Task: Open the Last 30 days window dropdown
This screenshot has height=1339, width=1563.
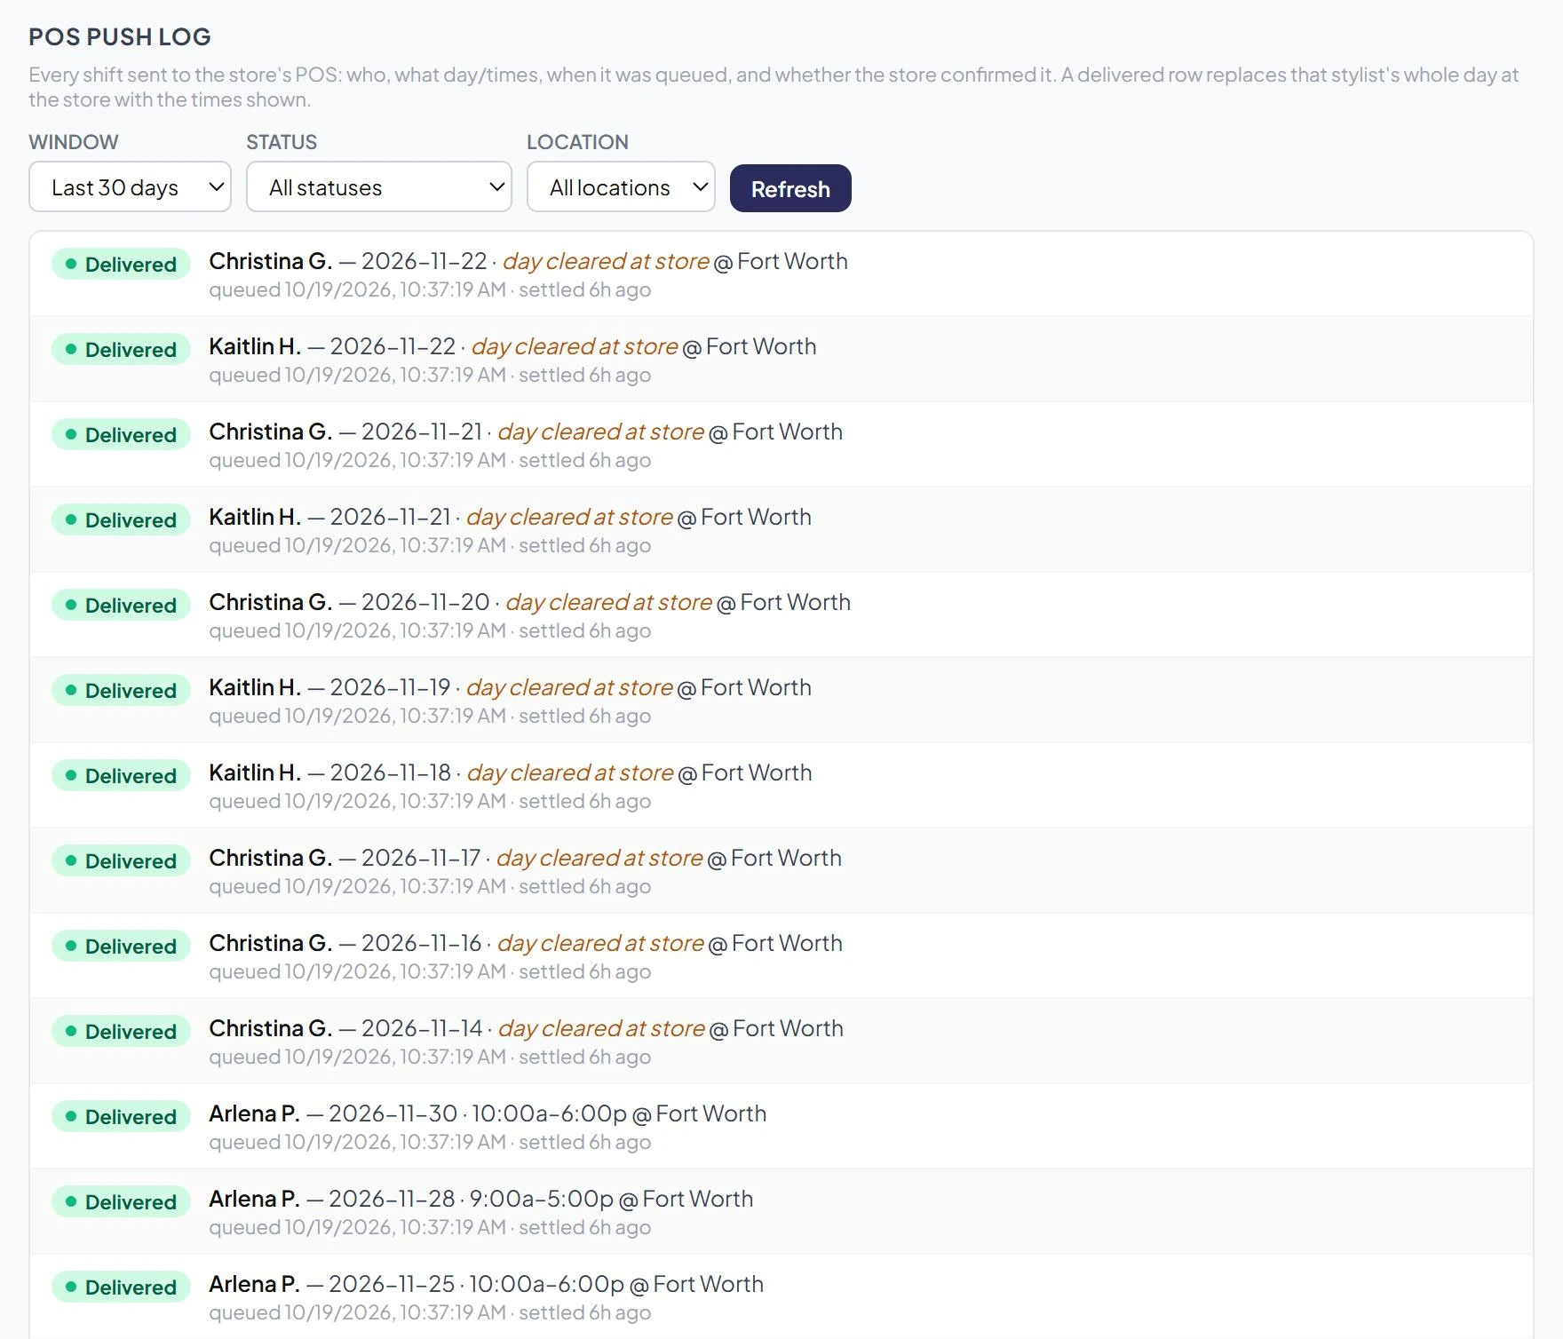Action: pos(130,187)
